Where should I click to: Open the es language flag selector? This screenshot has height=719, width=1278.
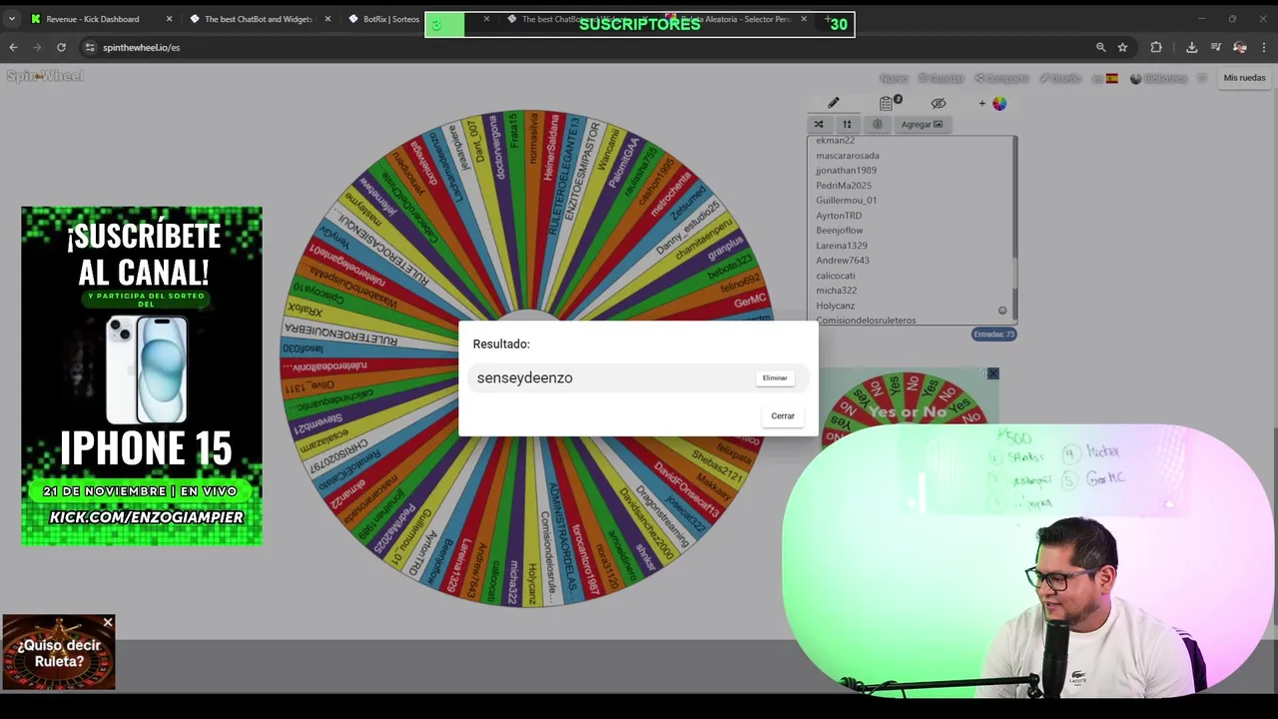click(1105, 78)
